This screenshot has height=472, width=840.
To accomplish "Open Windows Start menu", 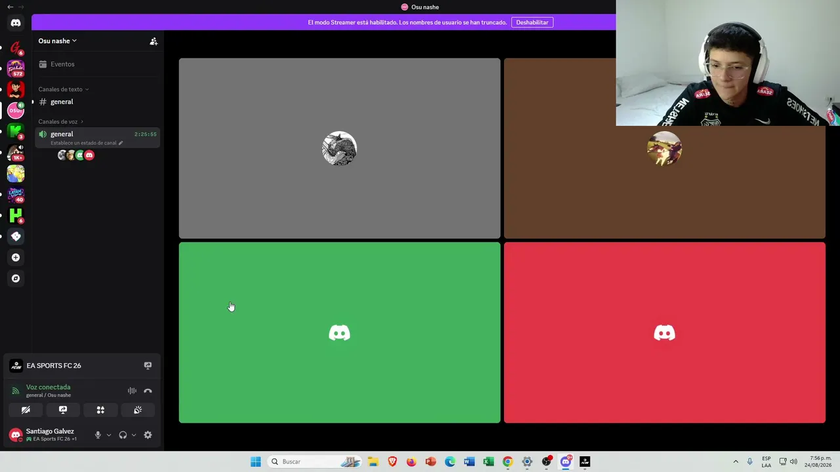I will click(x=255, y=462).
